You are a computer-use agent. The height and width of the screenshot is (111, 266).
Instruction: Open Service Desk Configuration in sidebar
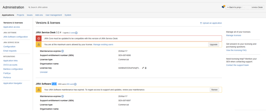pyautogui.click(x=9, y=46)
